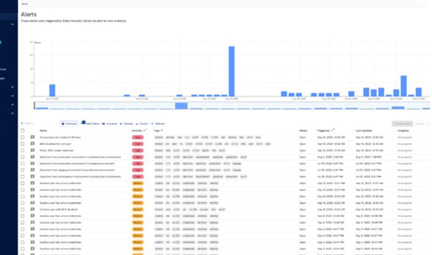Collapse the expanded sidebar section with up chevron
Viewport: 432px width, 255px height.
pos(12,24)
